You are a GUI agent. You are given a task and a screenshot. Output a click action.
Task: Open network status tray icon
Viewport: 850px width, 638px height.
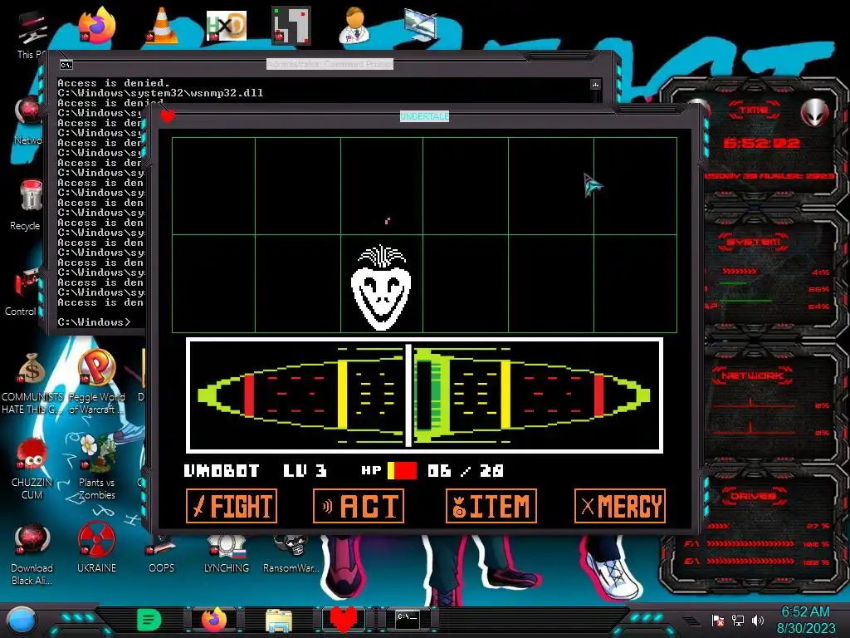pyautogui.click(x=738, y=620)
